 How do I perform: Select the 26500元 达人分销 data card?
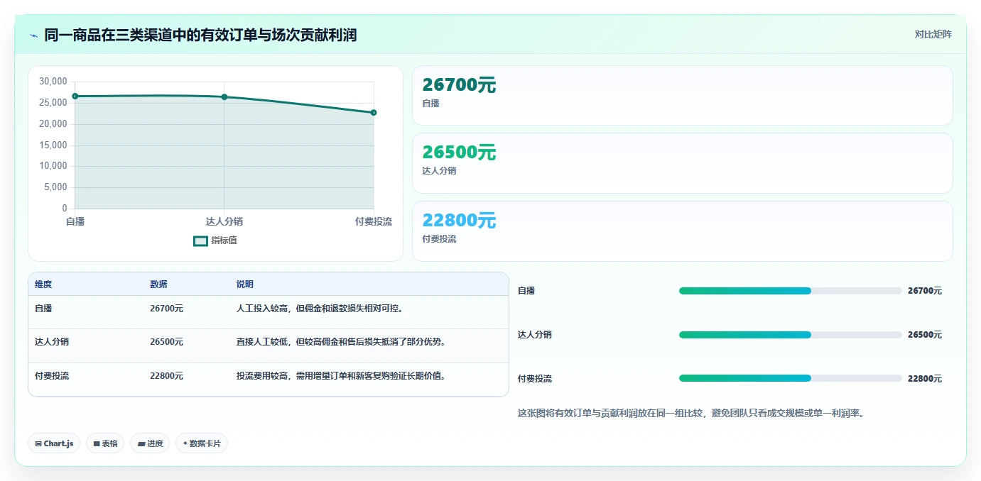(683, 163)
